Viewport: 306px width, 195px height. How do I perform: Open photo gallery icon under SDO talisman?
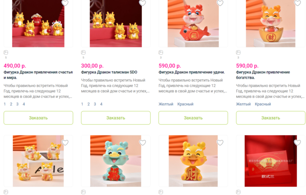click(83, 52)
